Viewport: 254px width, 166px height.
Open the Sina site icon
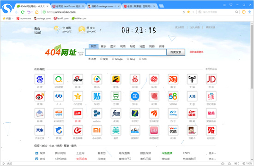pos(78,79)
